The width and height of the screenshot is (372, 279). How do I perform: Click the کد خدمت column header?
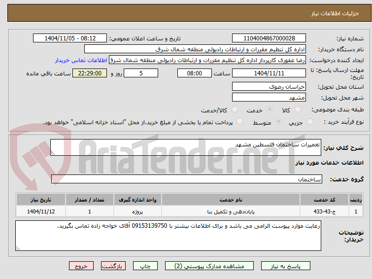[x=324, y=200]
